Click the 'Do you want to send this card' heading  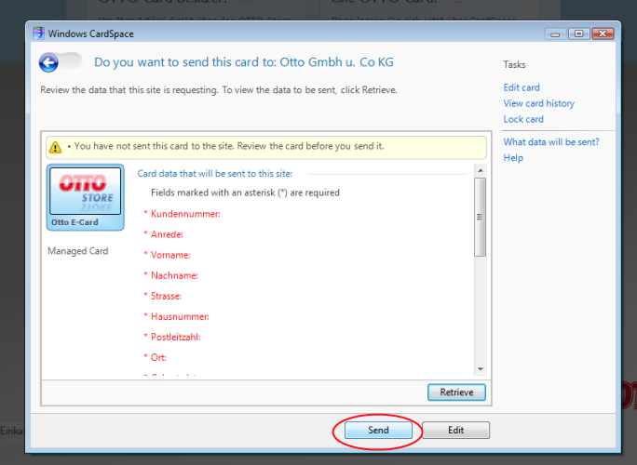coord(244,62)
